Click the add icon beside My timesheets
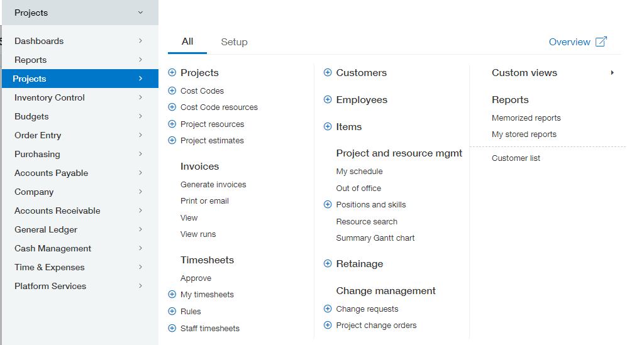Screen dimensions: 627x345 click(x=172, y=295)
